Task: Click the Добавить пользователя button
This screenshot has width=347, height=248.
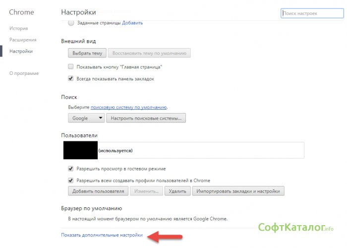Action: pos(98,191)
